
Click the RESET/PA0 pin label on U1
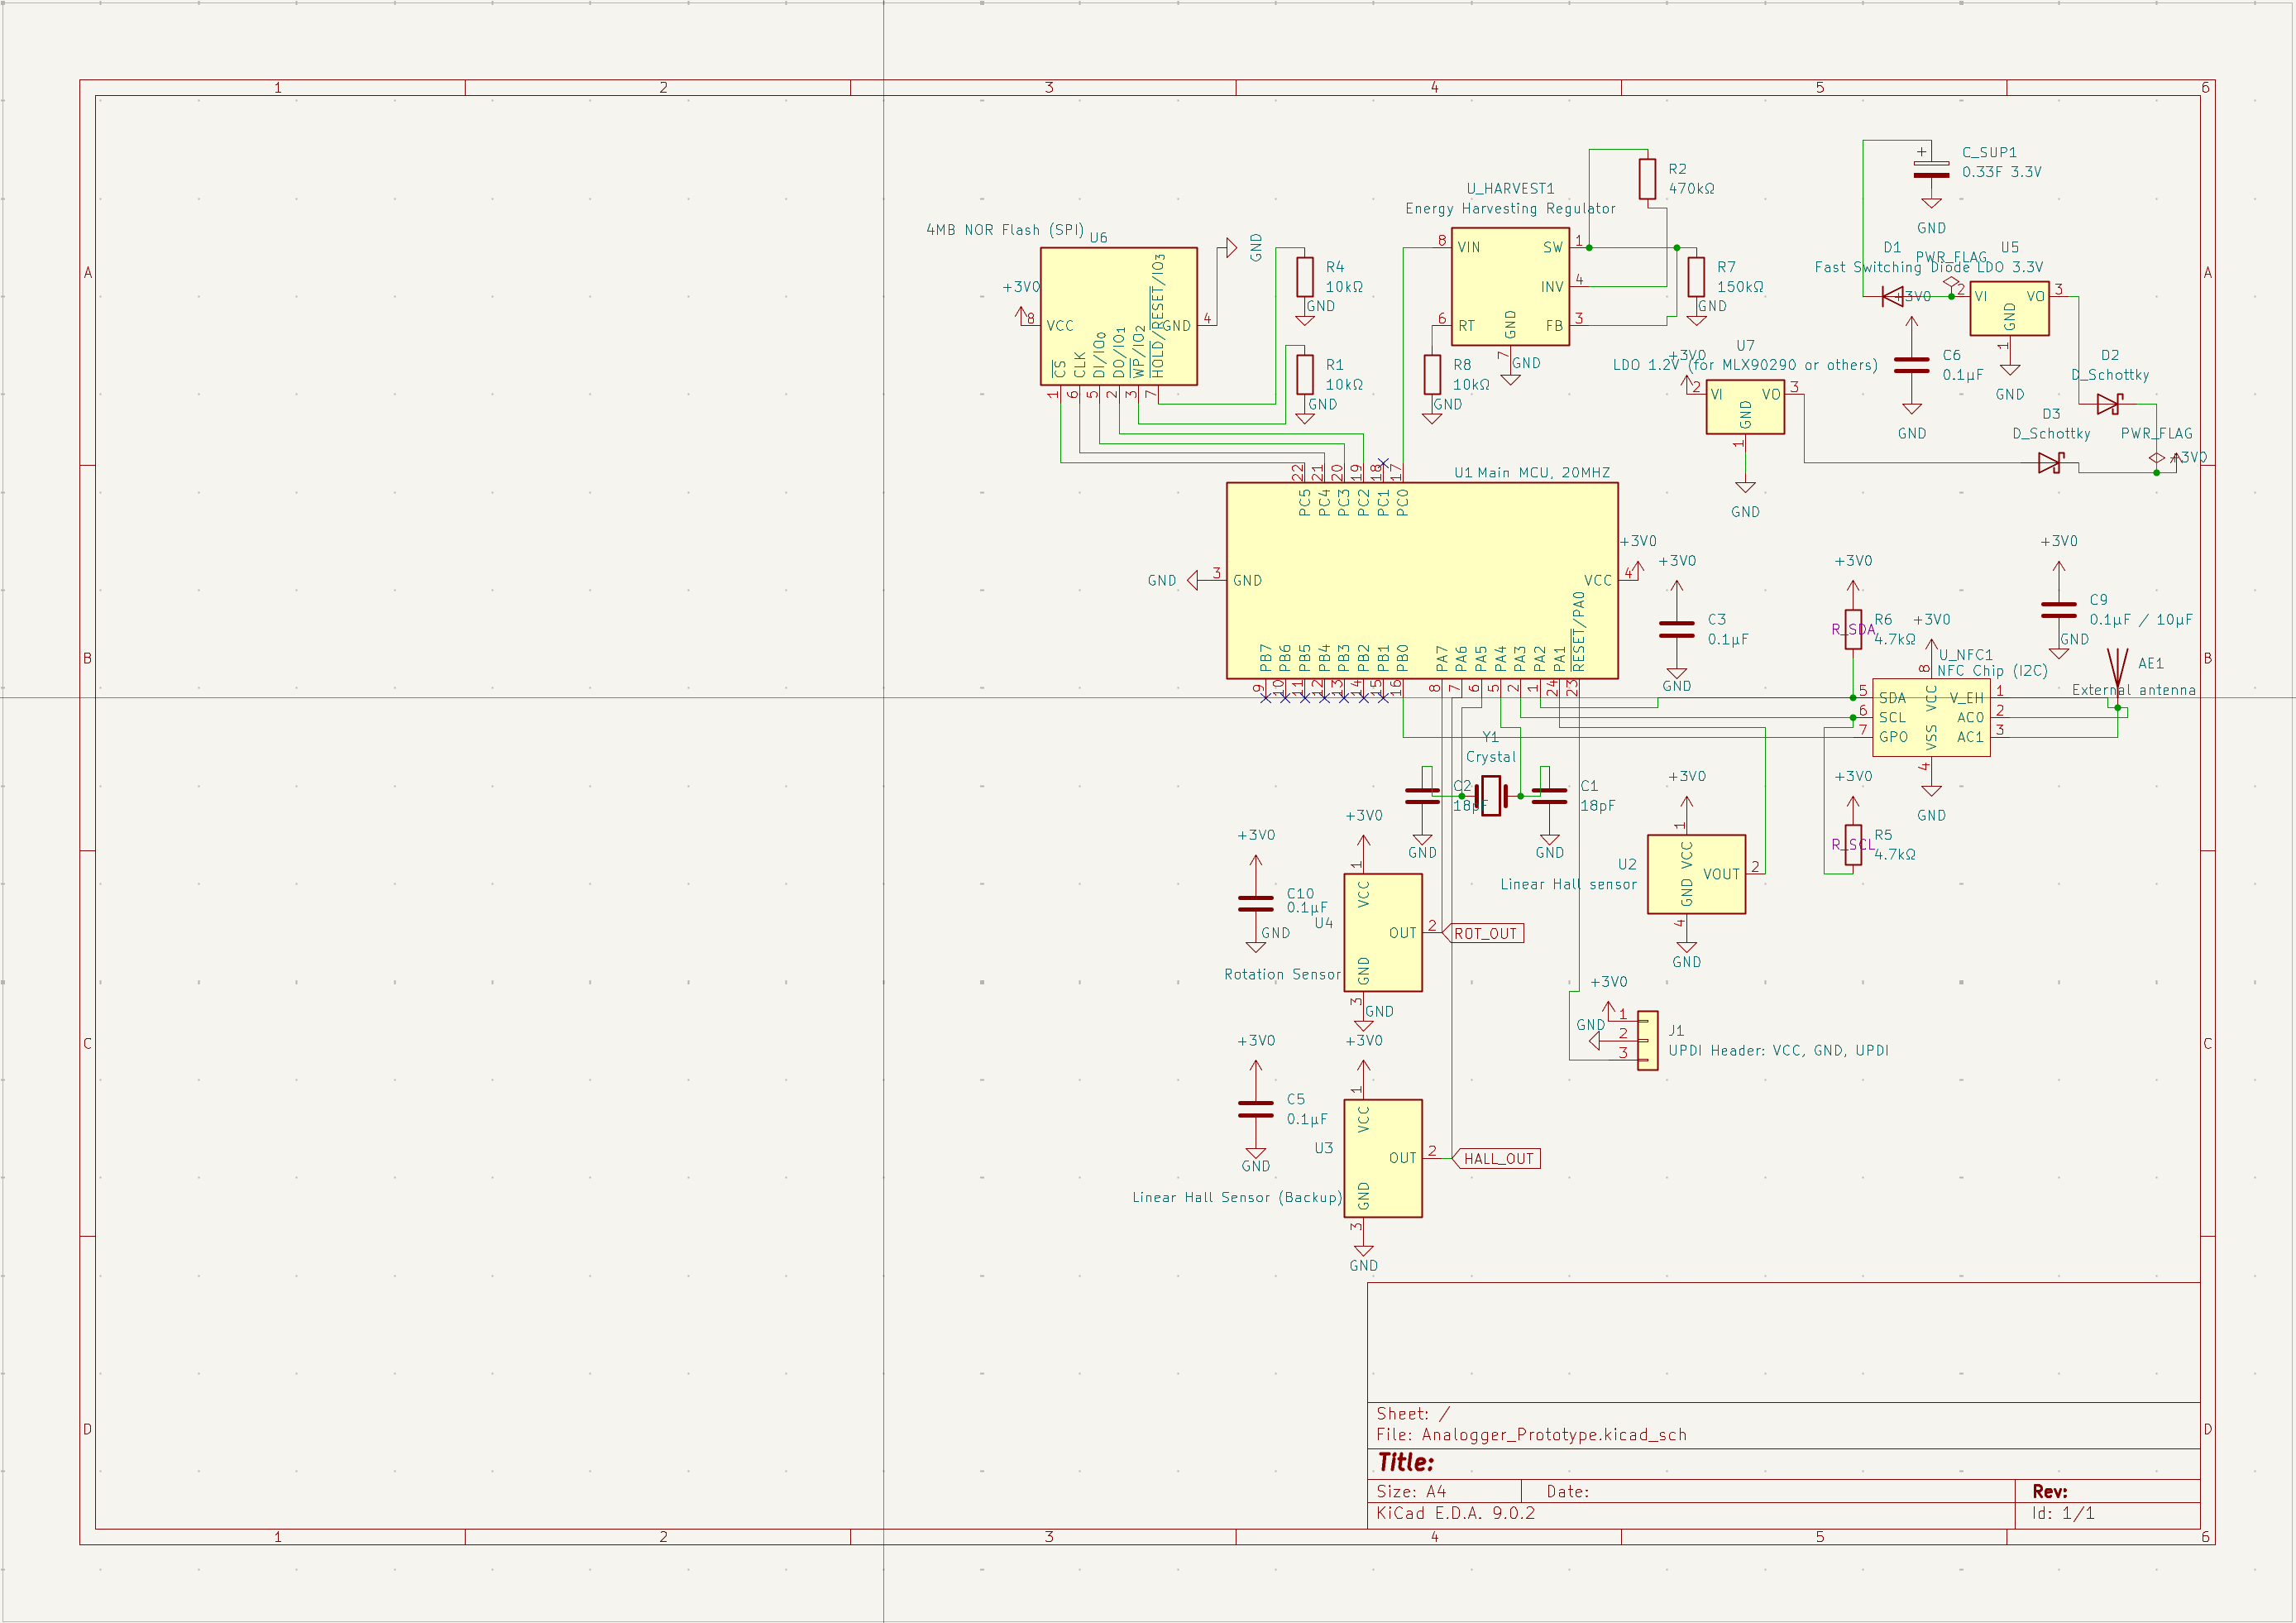click(x=1578, y=631)
